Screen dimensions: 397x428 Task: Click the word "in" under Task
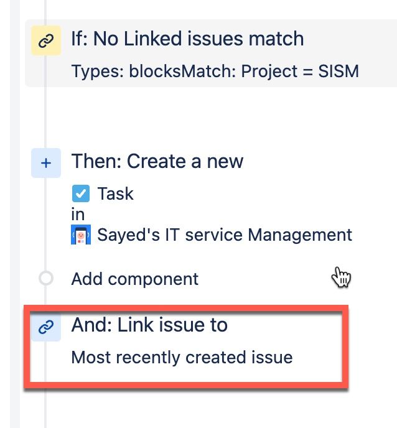point(78,214)
